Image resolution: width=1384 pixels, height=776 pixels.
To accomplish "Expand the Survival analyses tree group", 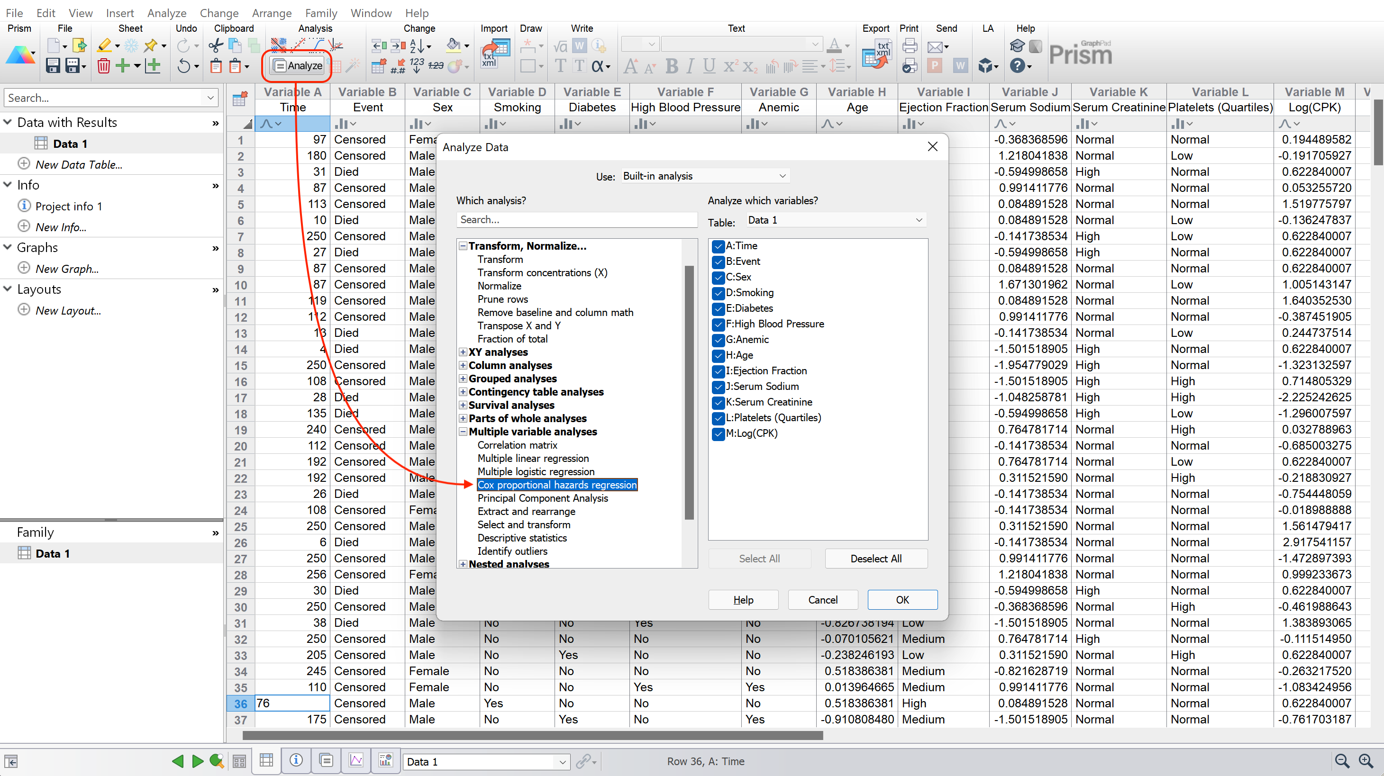I will tap(463, 405).
